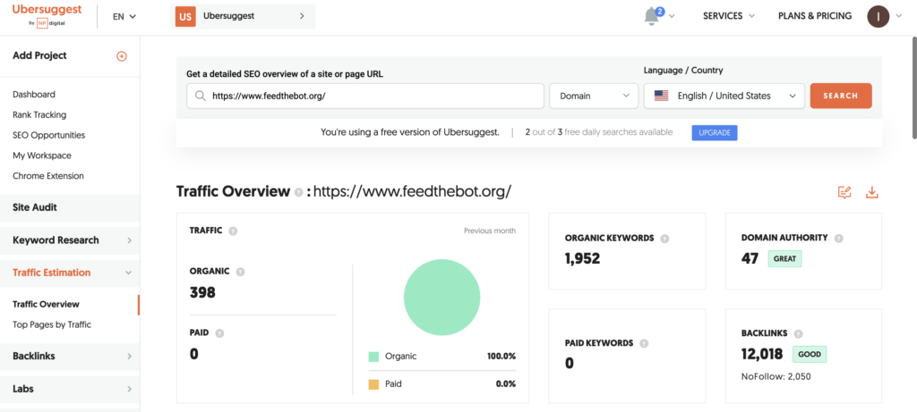
Task: Click the GOOD backlinks badge
Action: [x=810, y=354]
